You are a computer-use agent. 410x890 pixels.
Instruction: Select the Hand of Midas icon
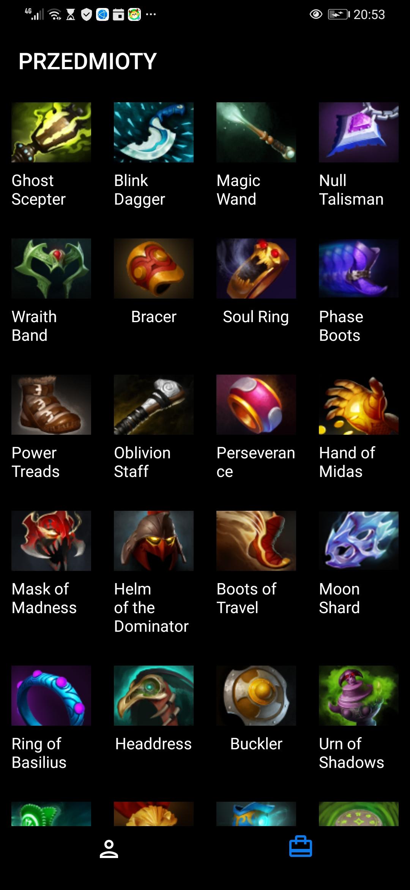[359, 405]
